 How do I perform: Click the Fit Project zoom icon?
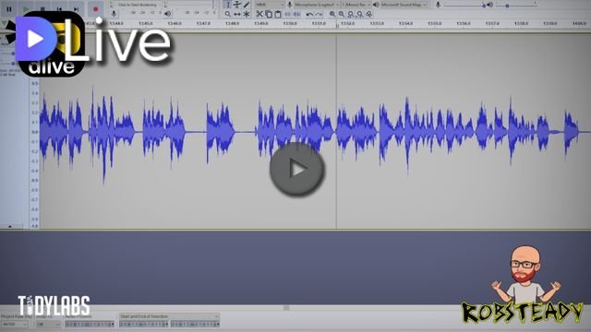point(360,14)
